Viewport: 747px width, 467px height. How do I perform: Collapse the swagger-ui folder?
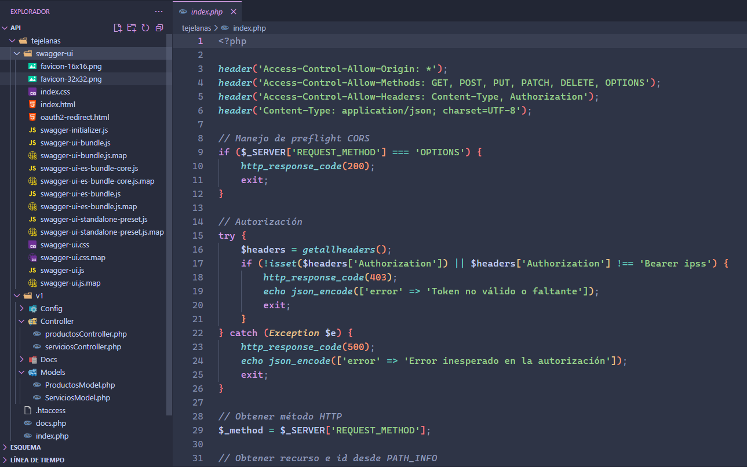[54, 53]
